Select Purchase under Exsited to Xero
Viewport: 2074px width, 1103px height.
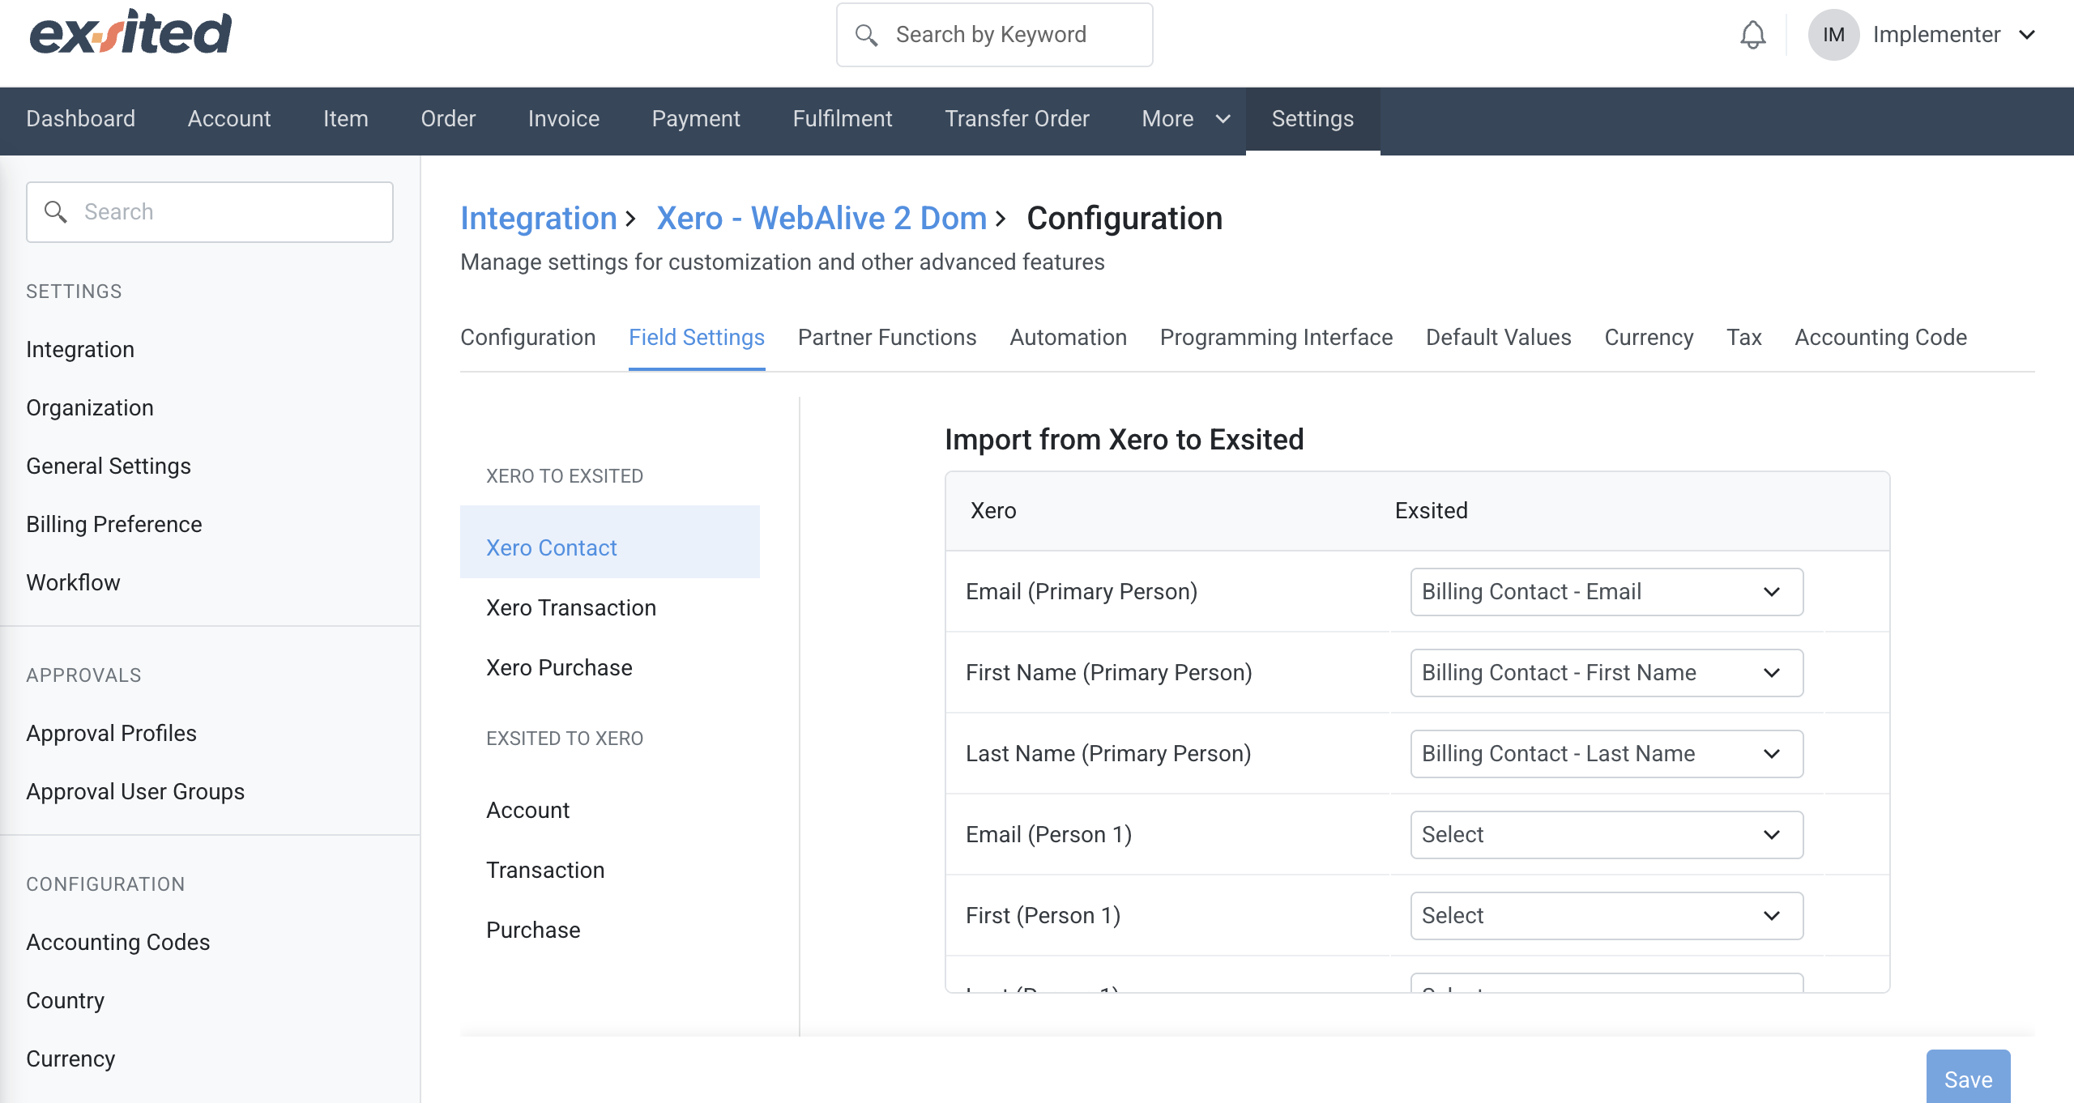(x=533, y=931)
